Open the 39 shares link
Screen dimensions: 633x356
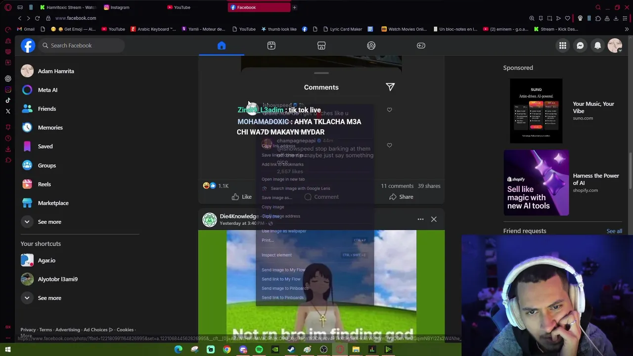pos(429,186)
